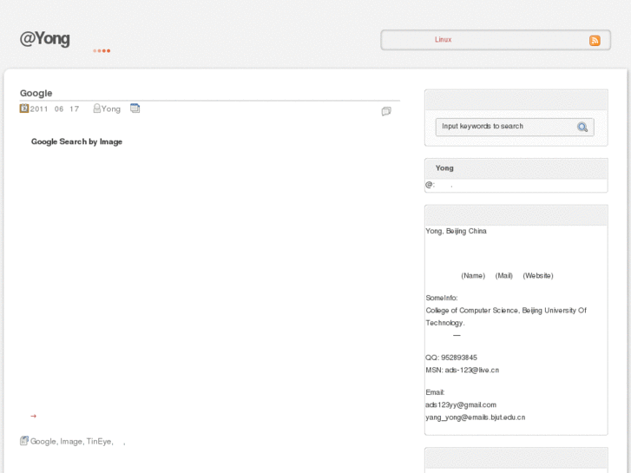Click the red read-more arrow
Image resolution: width=631 pixels, height=473 pixels.
[33, 416]
